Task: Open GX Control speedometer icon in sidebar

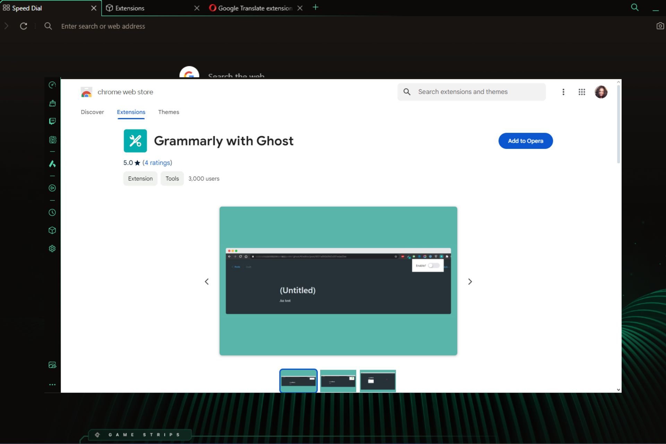Action: (52, 85)
